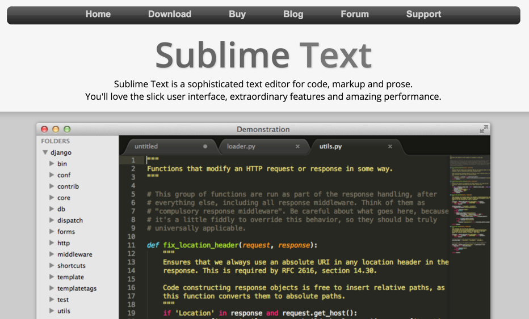The image size is (529, 319).
Task: Select the test folder name
Action: (x=63, y=300)
